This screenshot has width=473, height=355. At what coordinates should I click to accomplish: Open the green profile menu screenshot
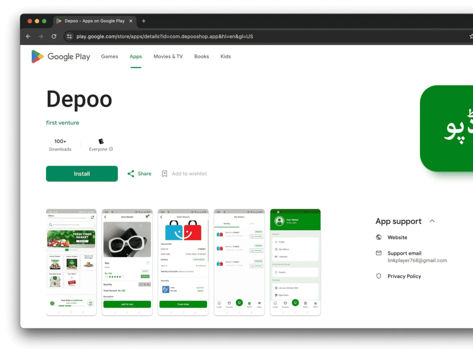(x=295, y=262)
